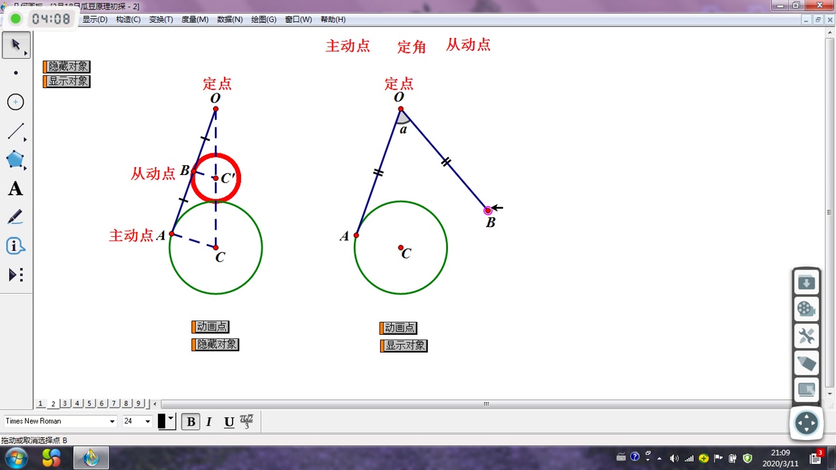Switch to page tab 3

[65, 403]
